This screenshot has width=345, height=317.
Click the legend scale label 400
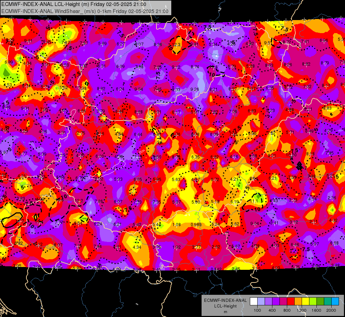272,310
